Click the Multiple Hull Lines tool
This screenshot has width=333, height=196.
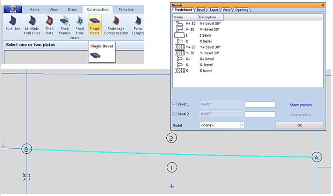[x=32, y=25]
